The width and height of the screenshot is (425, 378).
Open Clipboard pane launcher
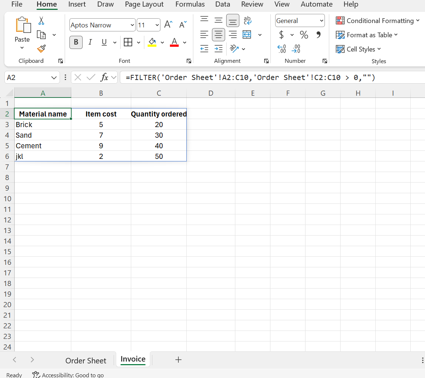coord(61,61)
